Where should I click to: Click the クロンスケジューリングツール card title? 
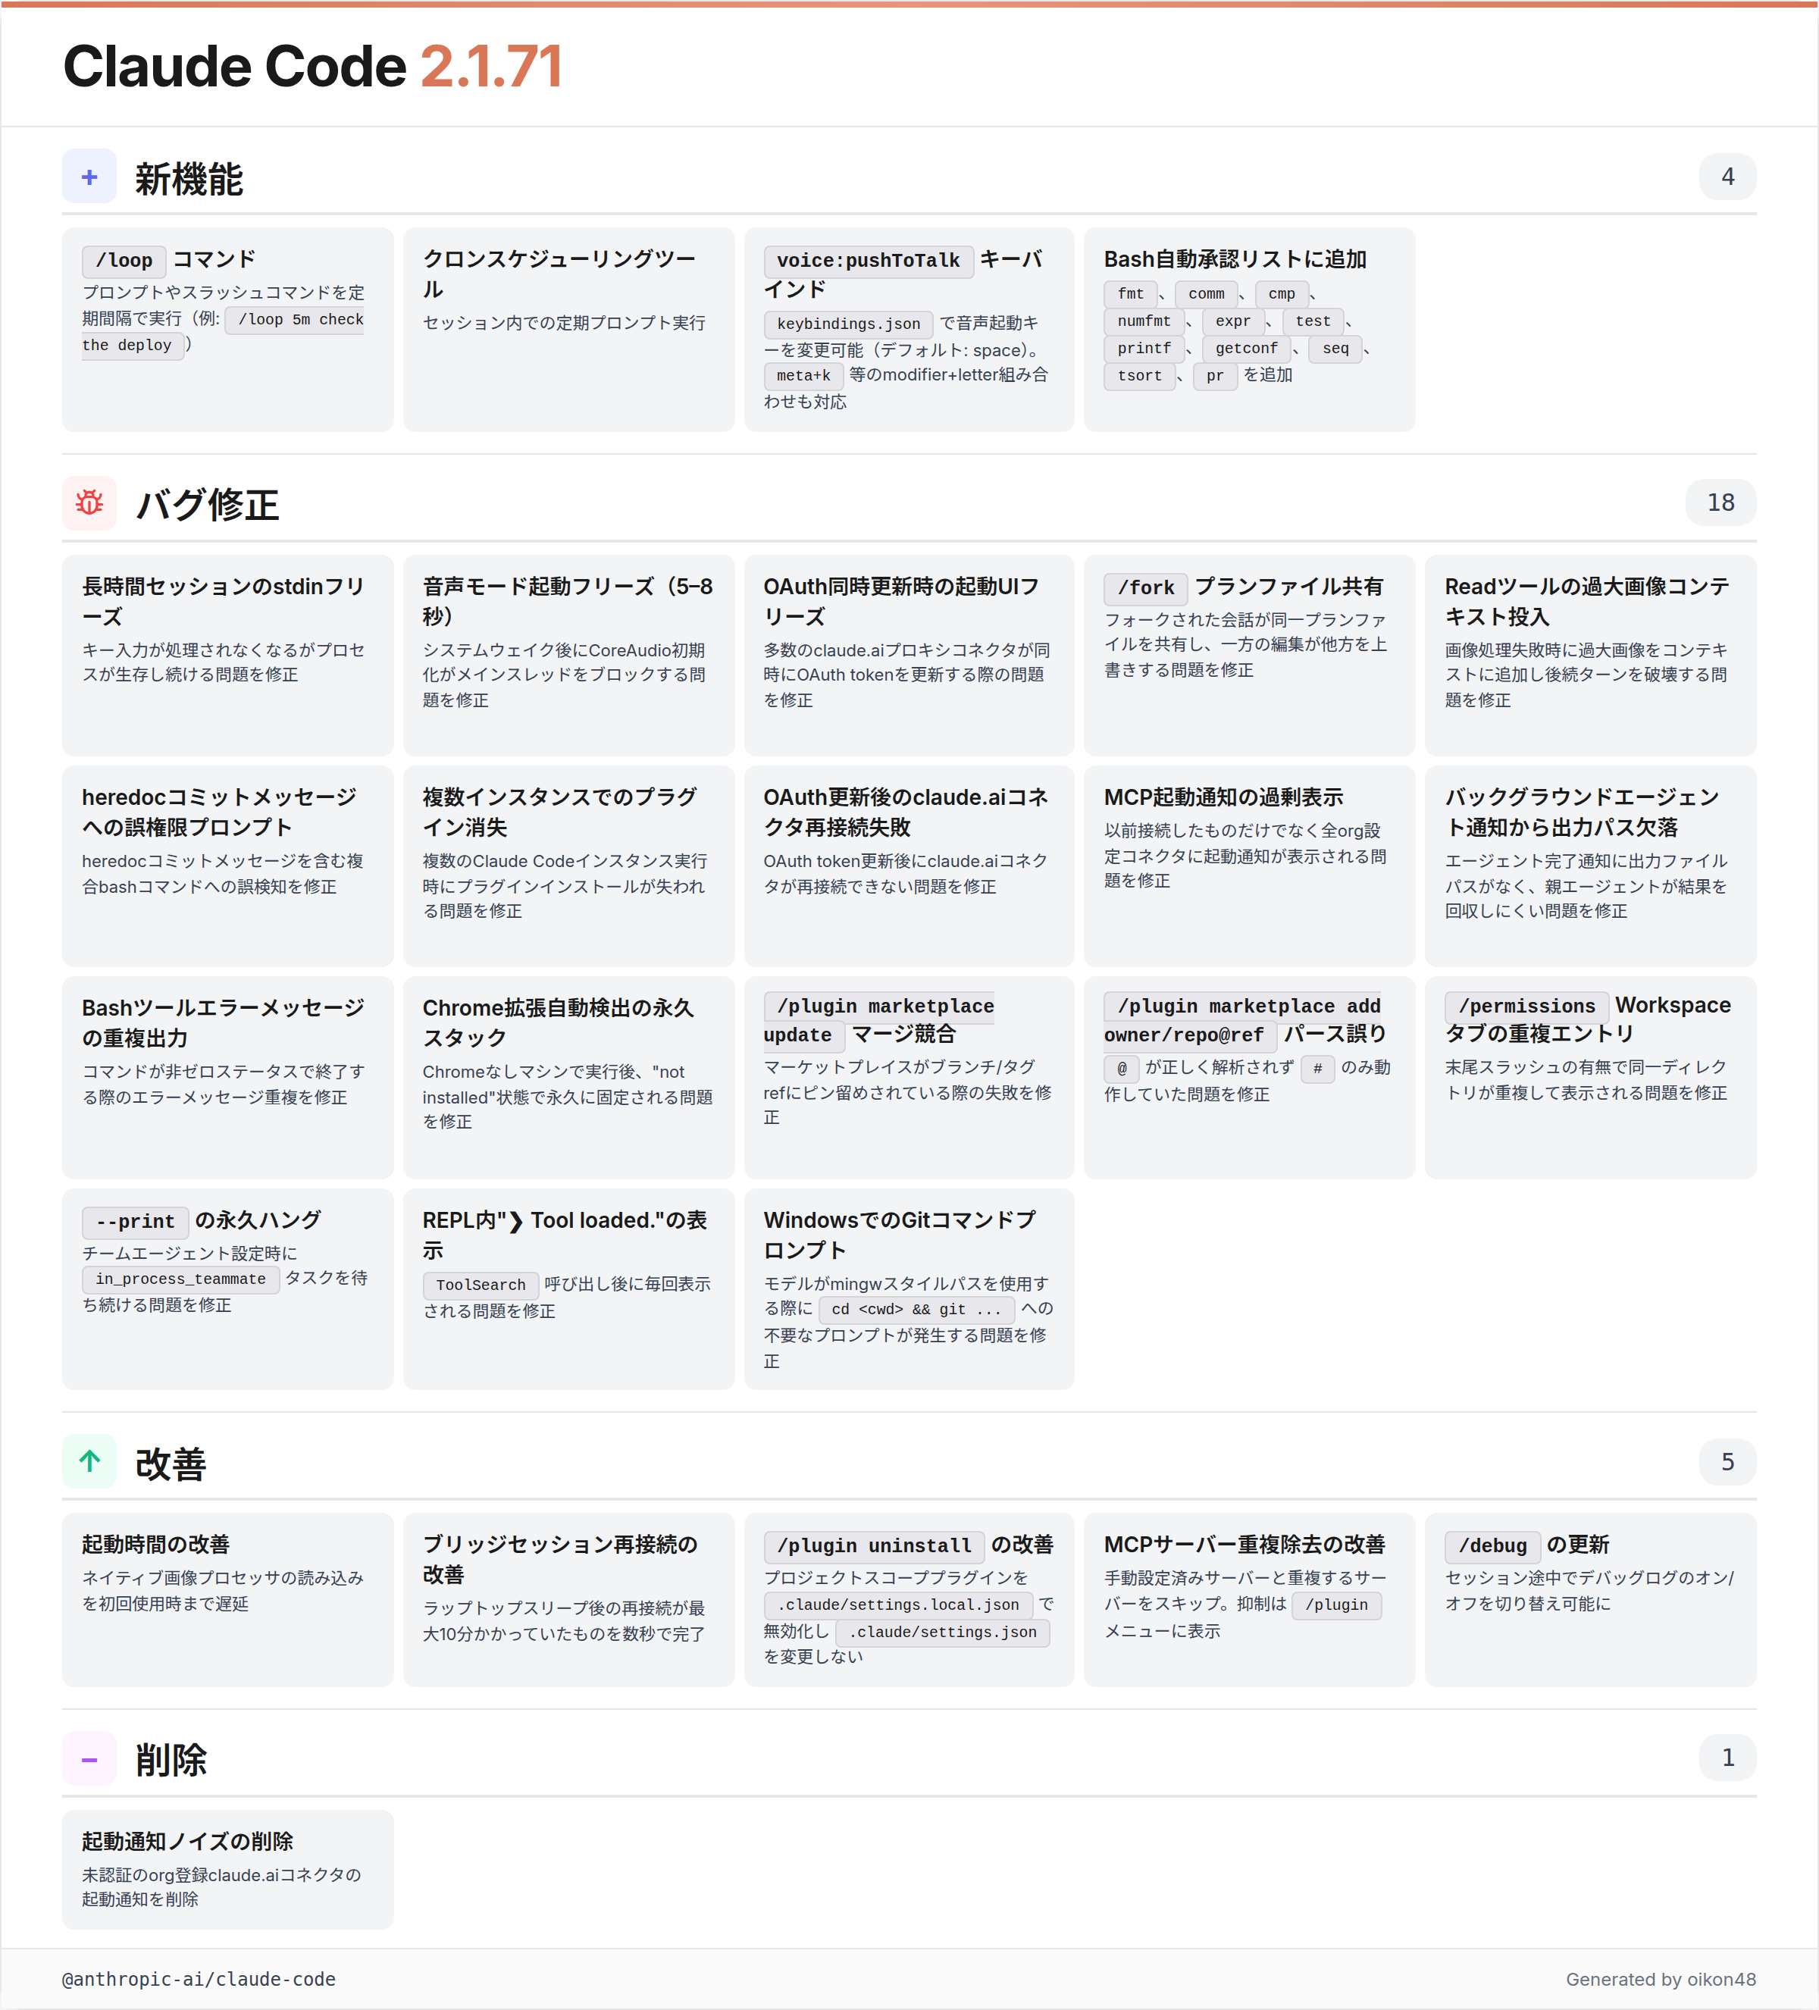(x=559, y=274)
